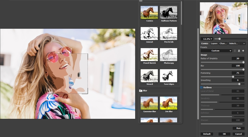This screenshot has width=248, height=137.
Task: Click the Default button
Action: tap(206, 134)
